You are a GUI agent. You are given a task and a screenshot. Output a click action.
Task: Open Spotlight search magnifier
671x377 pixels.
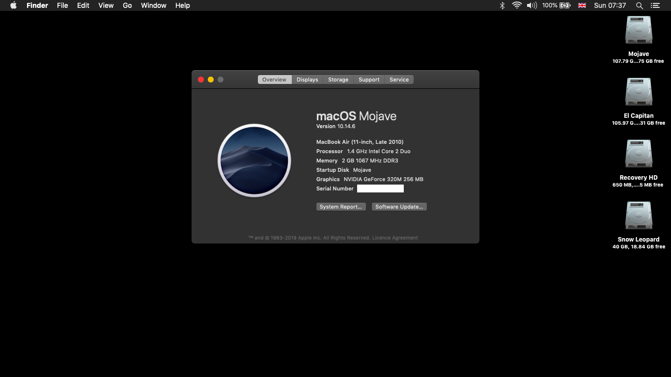640,5
